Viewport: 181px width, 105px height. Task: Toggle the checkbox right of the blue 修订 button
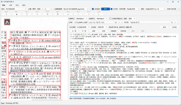point(111,9)
